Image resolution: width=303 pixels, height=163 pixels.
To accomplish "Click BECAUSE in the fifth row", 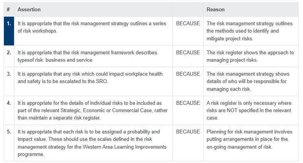I will point(188,132).
